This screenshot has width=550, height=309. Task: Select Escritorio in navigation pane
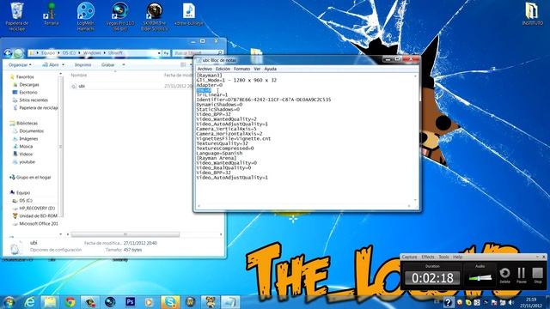point(28,92)
